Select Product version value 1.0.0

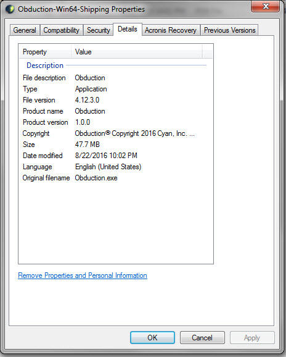click(x=83, y=122)
